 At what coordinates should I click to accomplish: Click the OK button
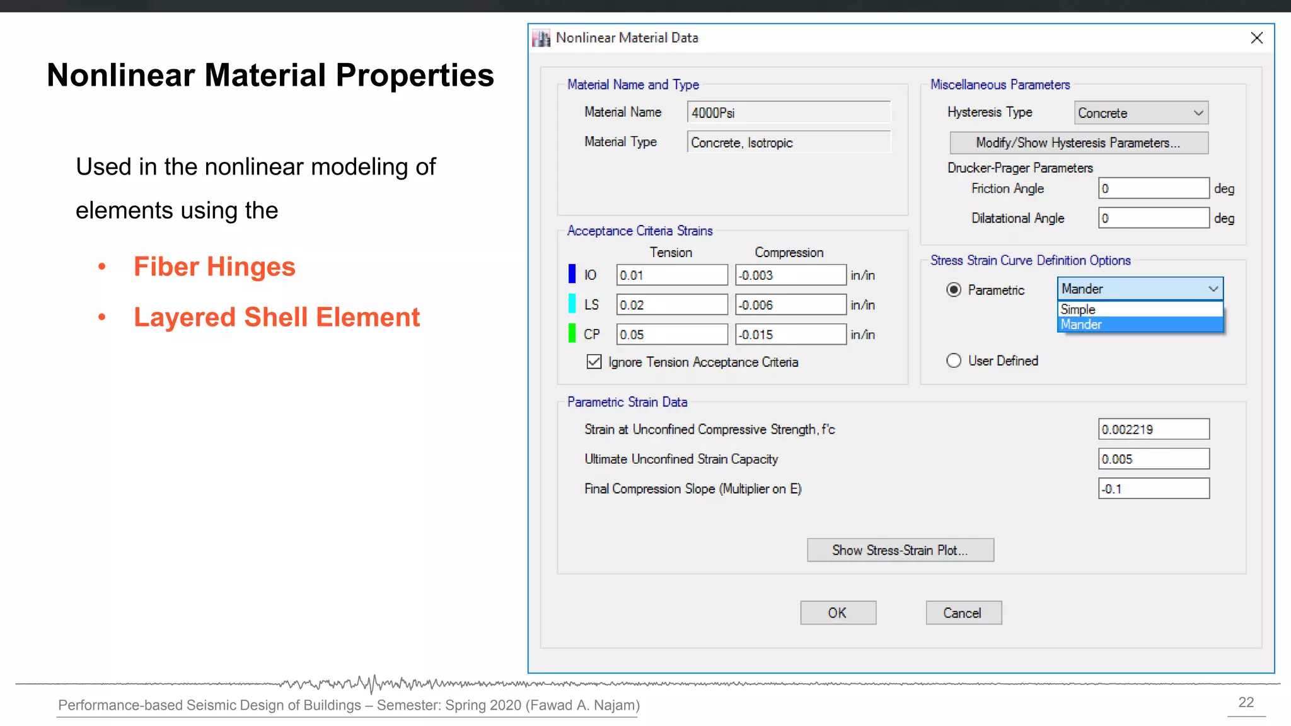pyautogui.click(x=838, y=613)
